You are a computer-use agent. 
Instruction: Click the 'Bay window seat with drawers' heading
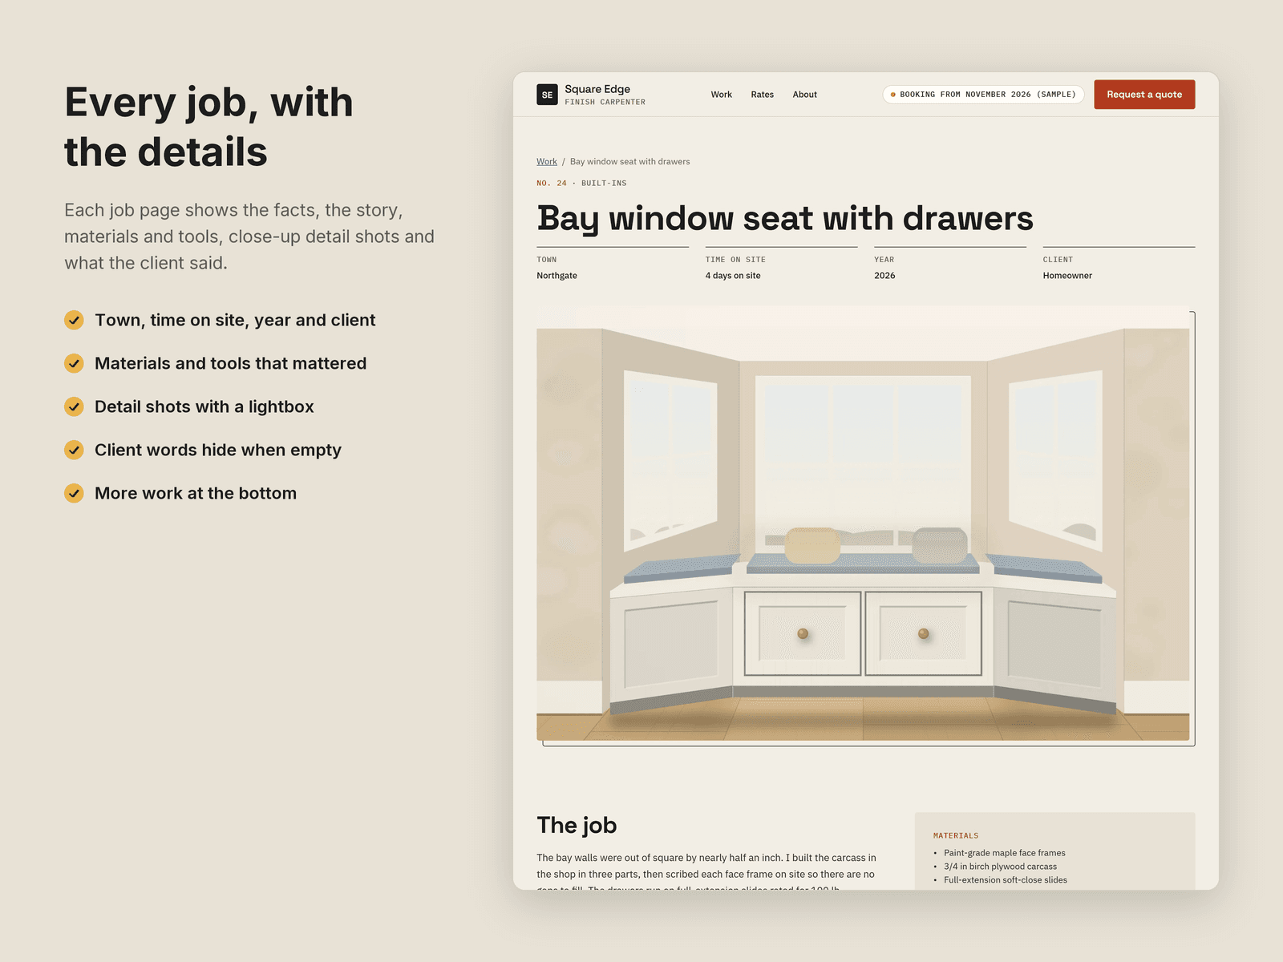[x=785, y=219]
